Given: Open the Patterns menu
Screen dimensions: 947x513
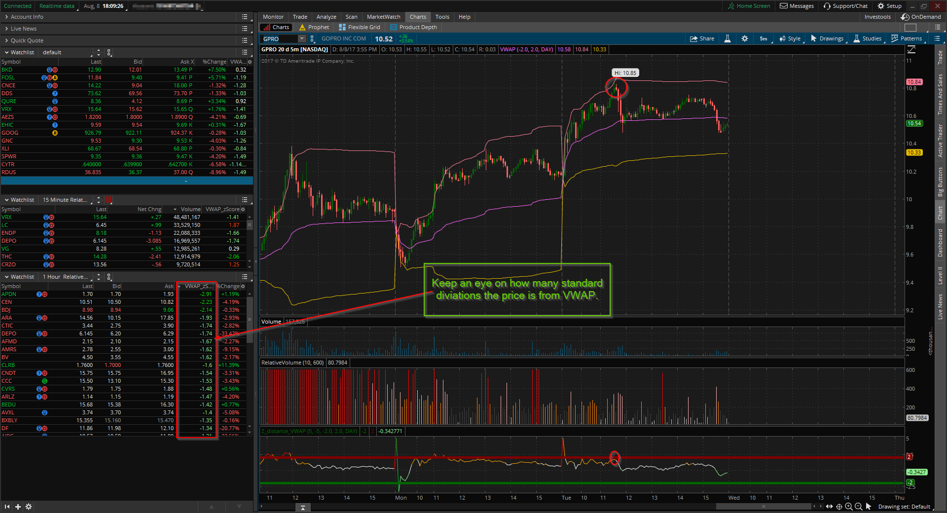Looking at the screenshot, I should pyautogui.click(x=907, y=38).
